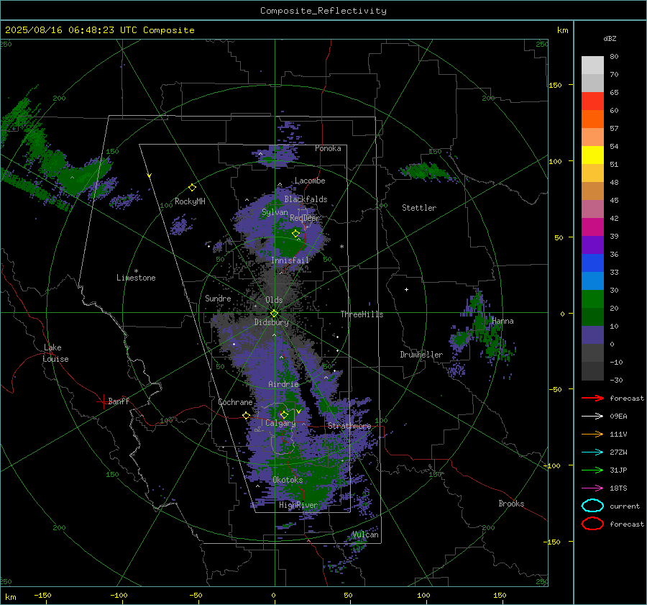Click the magenta 18TS arrow legend icon
Image resolution: width=647 pixels, height=605 pixels.
pos(592,488)
